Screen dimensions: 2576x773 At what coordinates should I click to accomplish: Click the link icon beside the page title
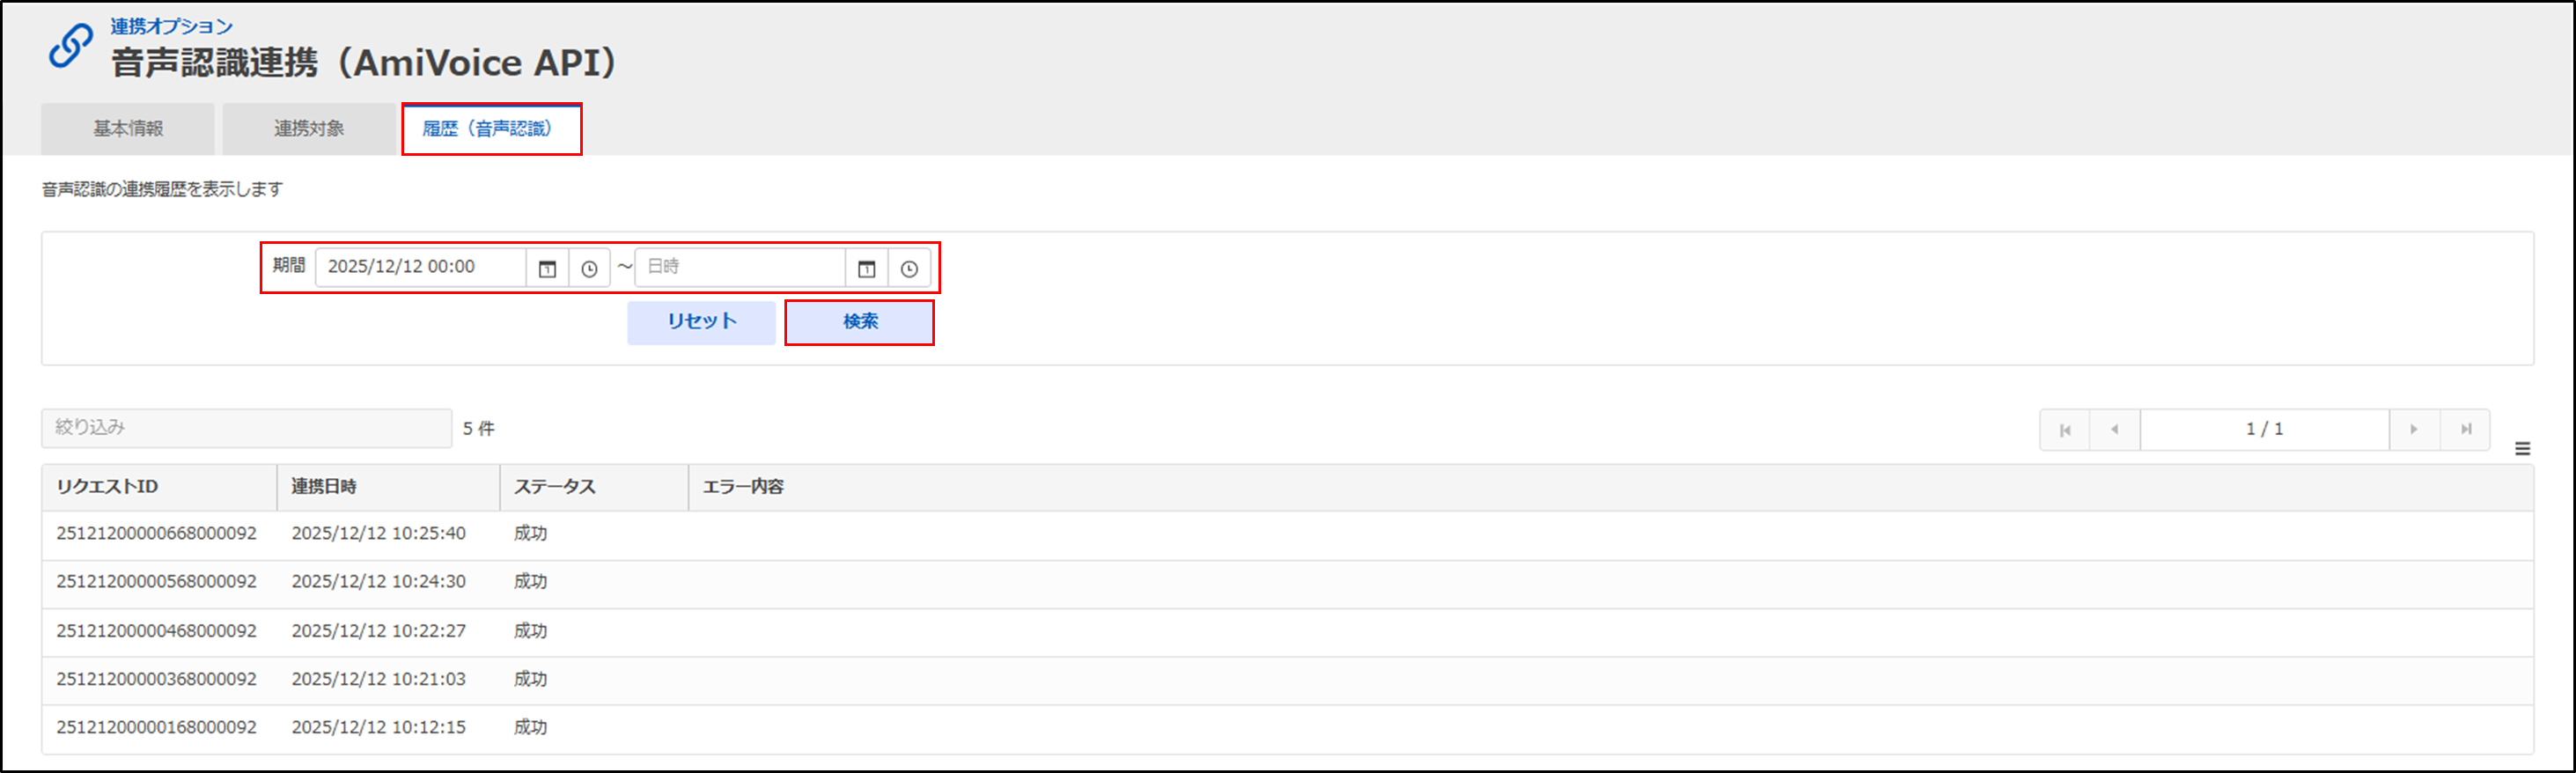(71, 46)
